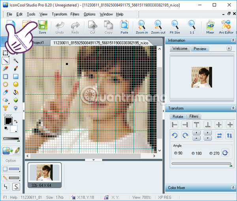The width and height of the screenshot is (237, 201).
Task: Select the hollow Rectangle tool
Action: [x=6, y=77]
